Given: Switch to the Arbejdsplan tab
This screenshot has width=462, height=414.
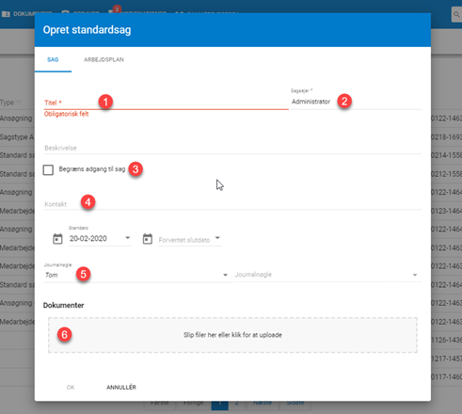Looking at the screenshot, I should tap(104, 59).
